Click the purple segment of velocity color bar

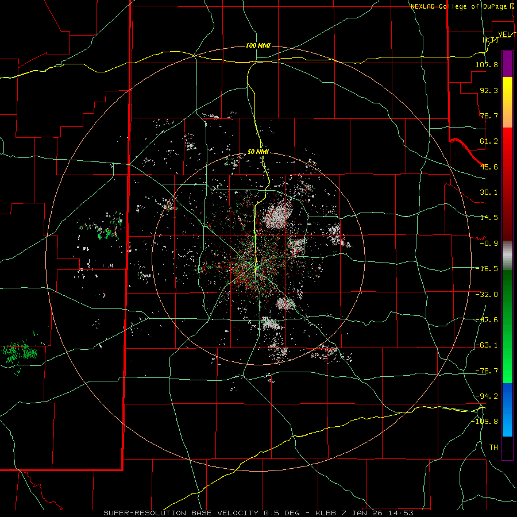(507, 64)
